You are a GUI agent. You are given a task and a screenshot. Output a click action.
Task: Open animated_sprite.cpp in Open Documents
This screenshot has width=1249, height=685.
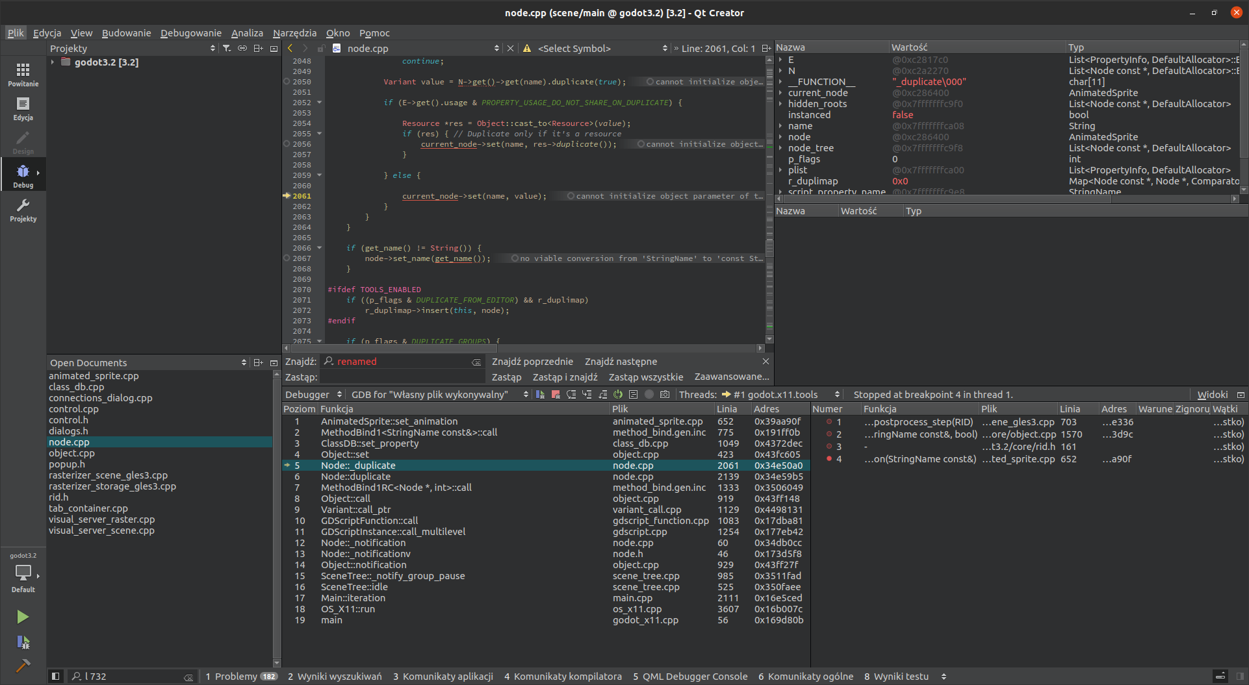point(94,376)
